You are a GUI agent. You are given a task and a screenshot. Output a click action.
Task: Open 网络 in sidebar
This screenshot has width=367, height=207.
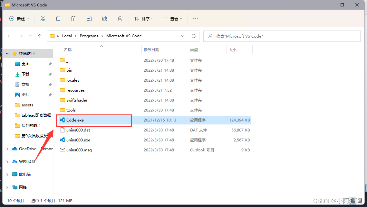(23, 187)
